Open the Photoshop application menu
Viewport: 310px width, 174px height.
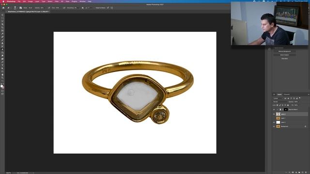click(x=11, y=1)
